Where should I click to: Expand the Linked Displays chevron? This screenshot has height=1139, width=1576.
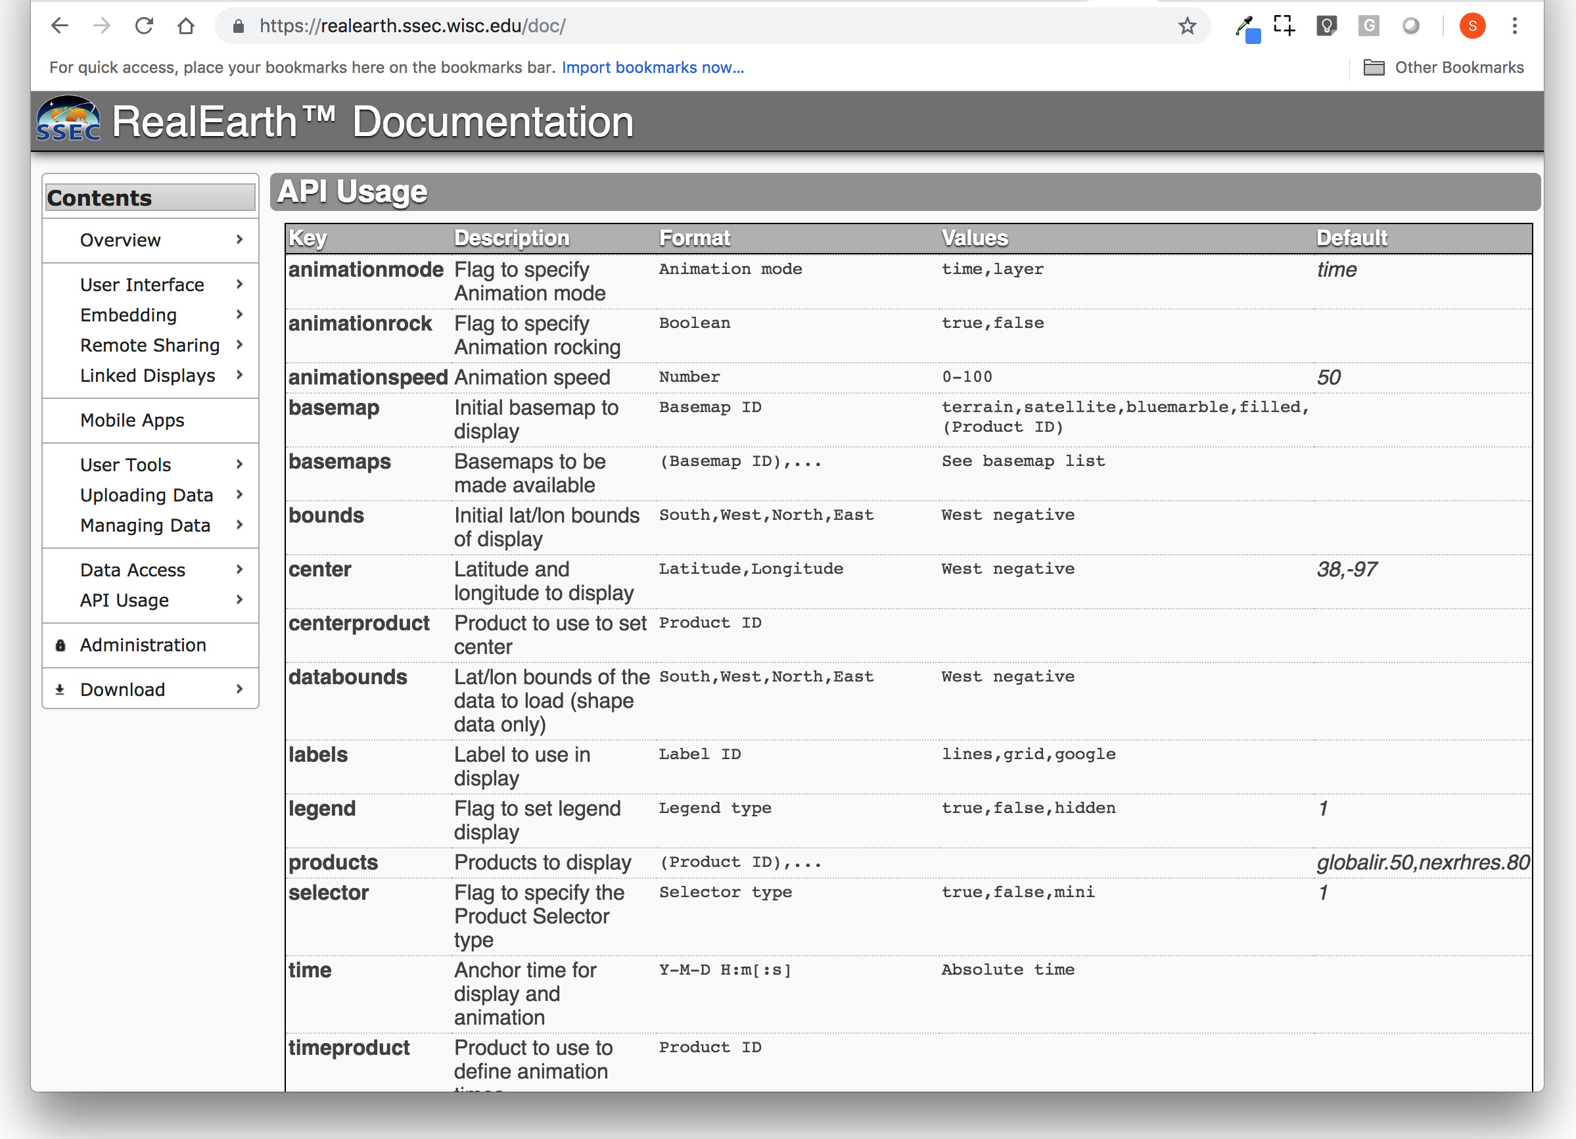[x=240, y=375]
